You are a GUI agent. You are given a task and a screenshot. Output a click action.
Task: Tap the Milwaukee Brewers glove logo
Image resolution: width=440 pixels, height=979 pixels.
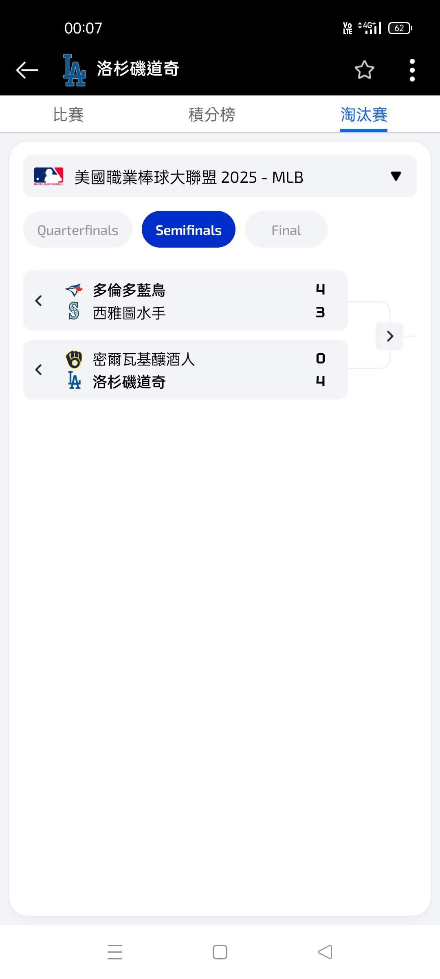tap(74, 359)
